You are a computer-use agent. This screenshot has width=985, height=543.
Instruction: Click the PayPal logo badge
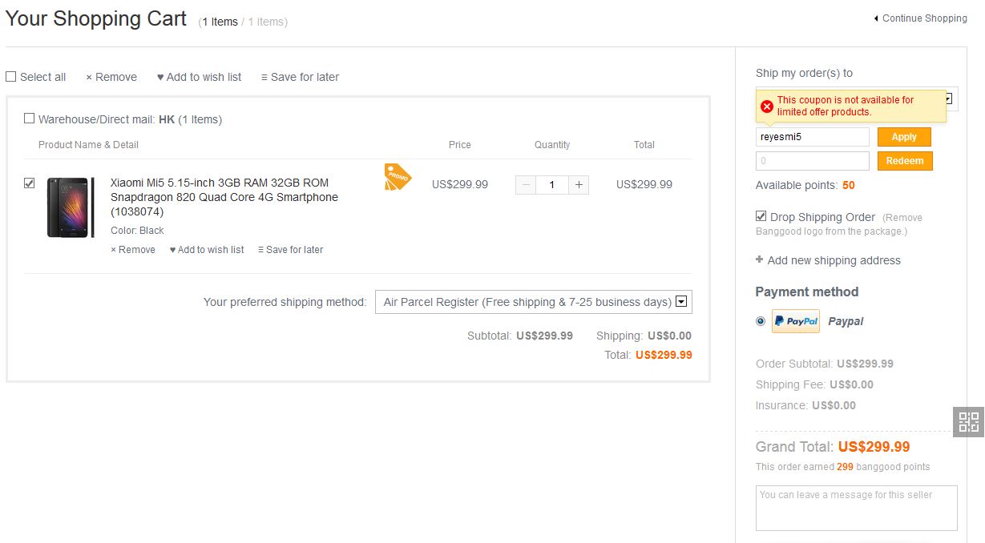coord(796,321)
